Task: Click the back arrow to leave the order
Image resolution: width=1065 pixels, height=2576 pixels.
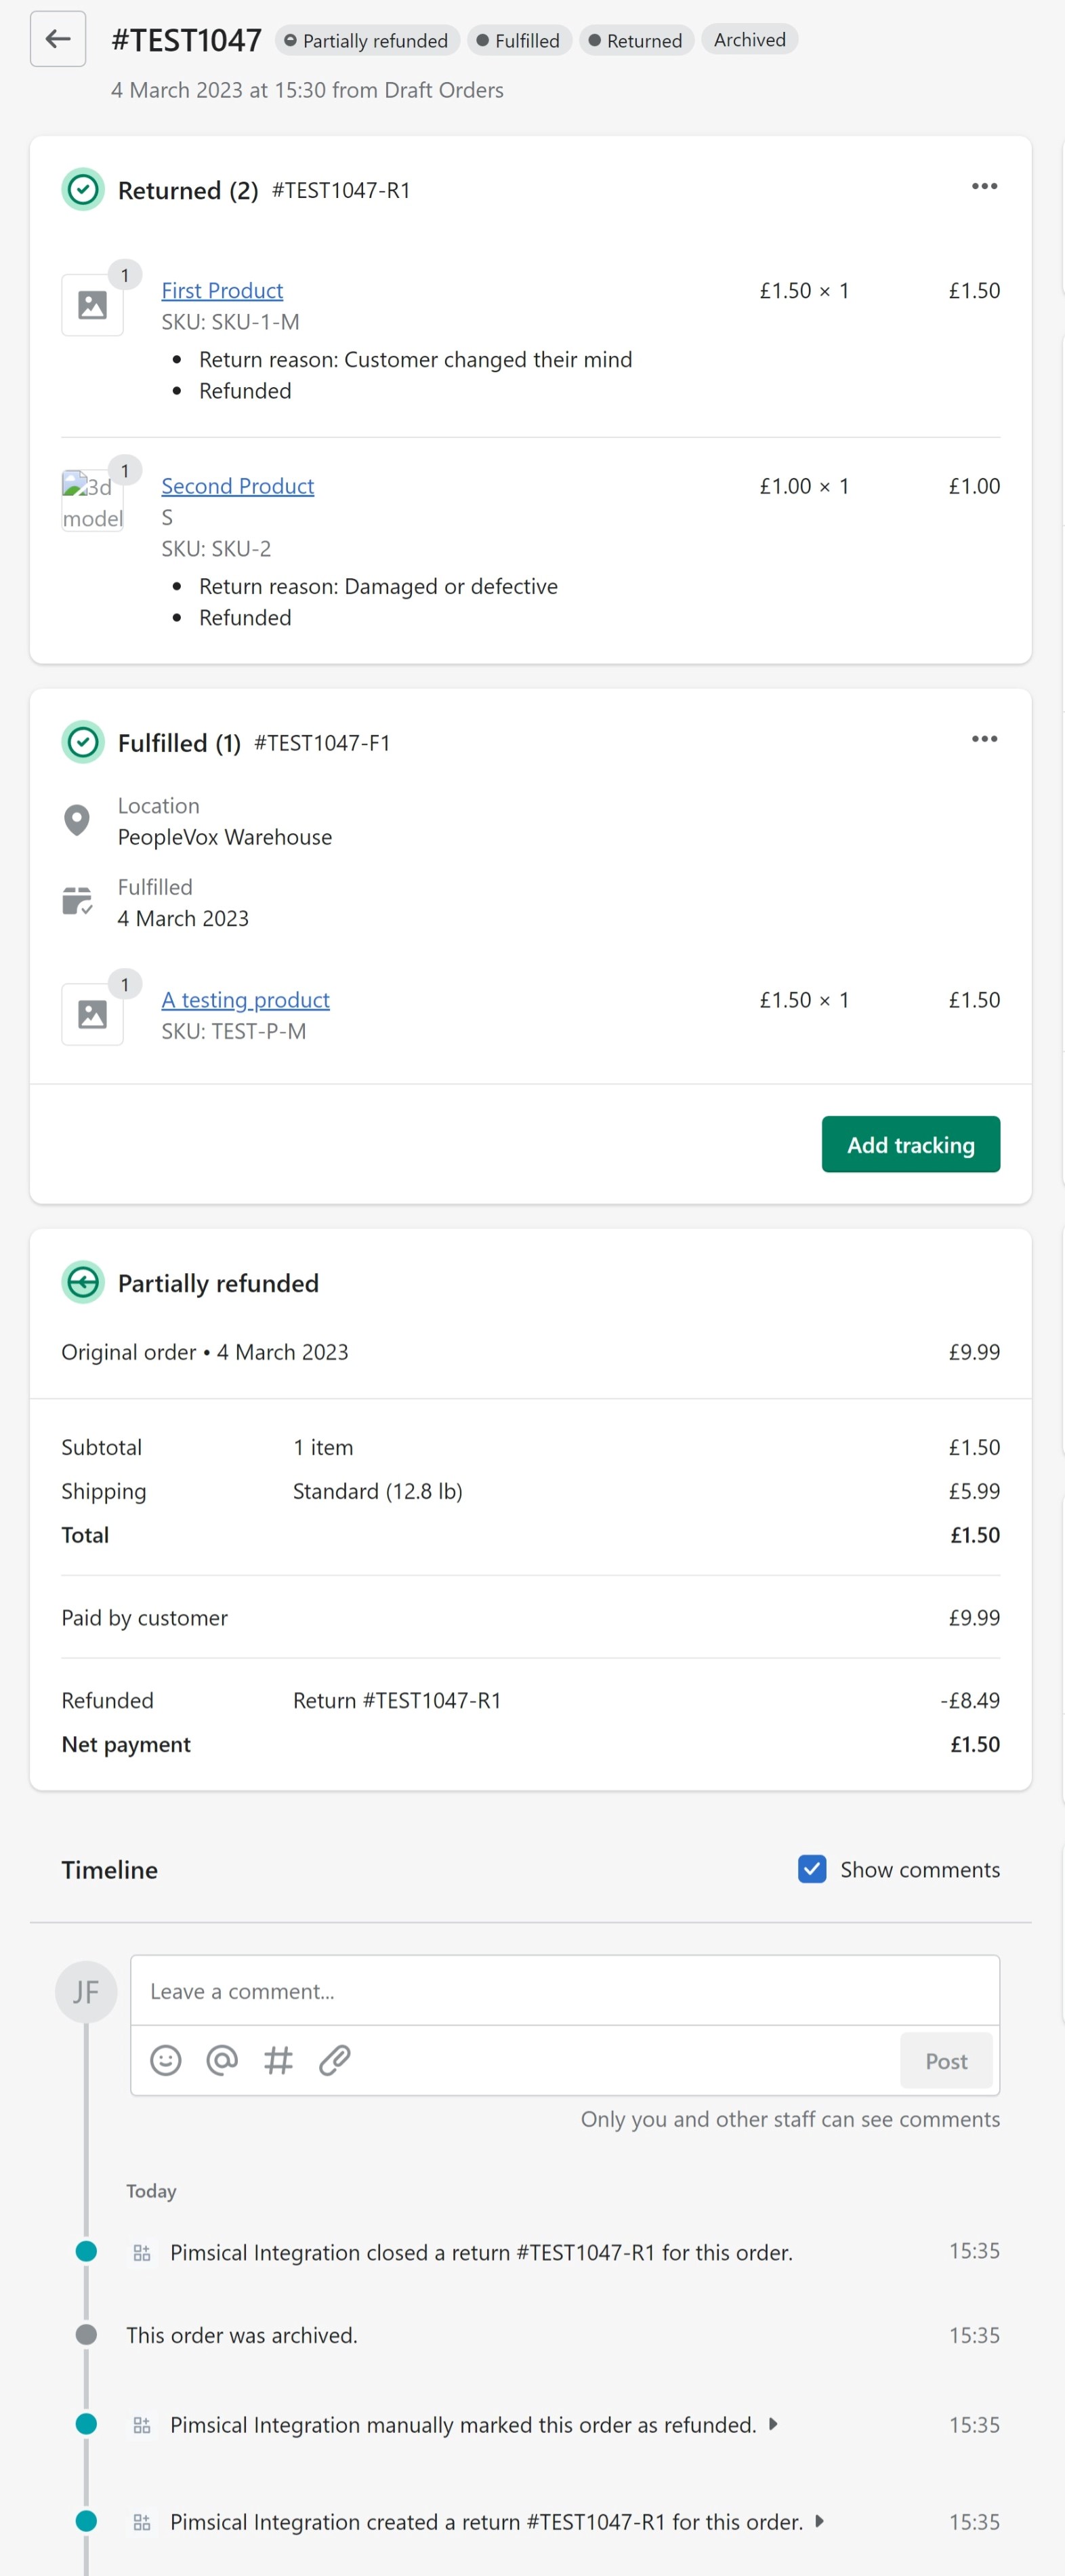Action: pos(57,38)
